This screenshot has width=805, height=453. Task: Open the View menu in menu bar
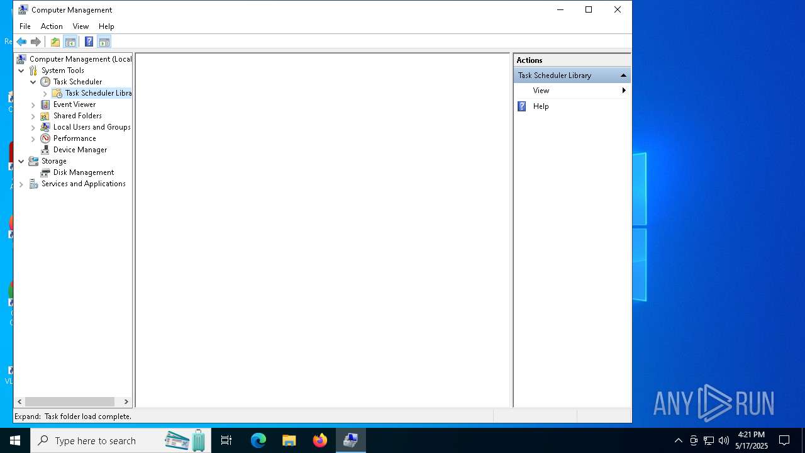80,26
